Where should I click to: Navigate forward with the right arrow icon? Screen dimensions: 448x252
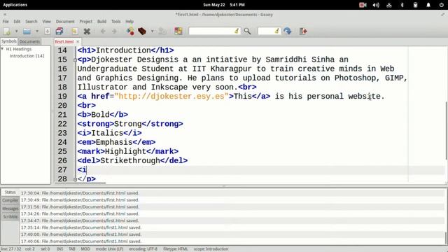(114, 31)
